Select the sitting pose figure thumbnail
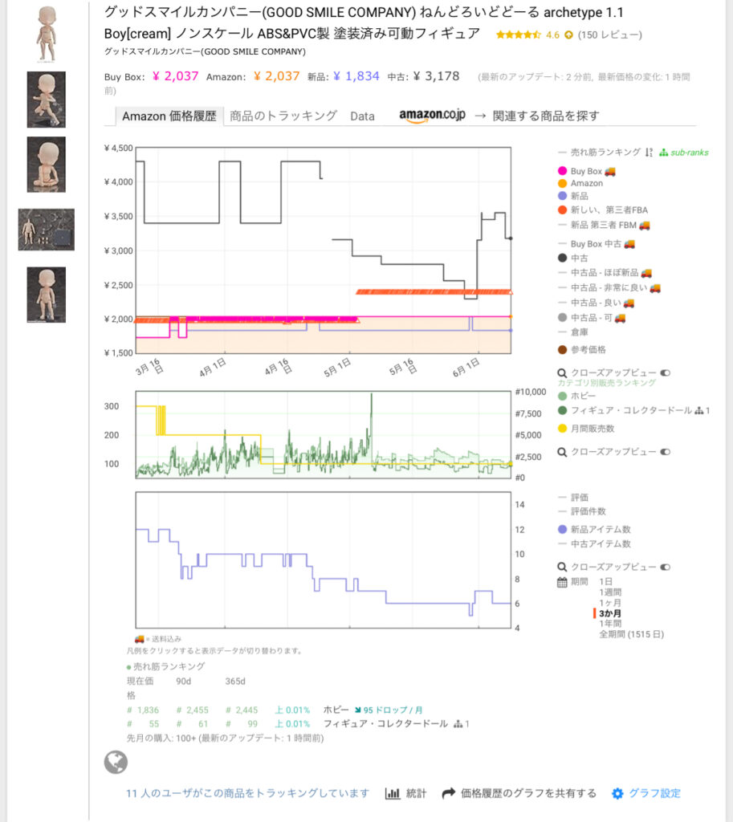 pos(46,165)
